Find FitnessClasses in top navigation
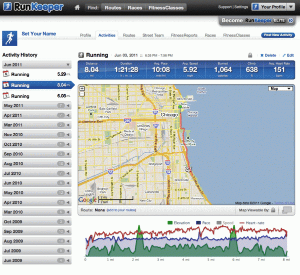Screen dimensions: 300x275 point(166,8)
